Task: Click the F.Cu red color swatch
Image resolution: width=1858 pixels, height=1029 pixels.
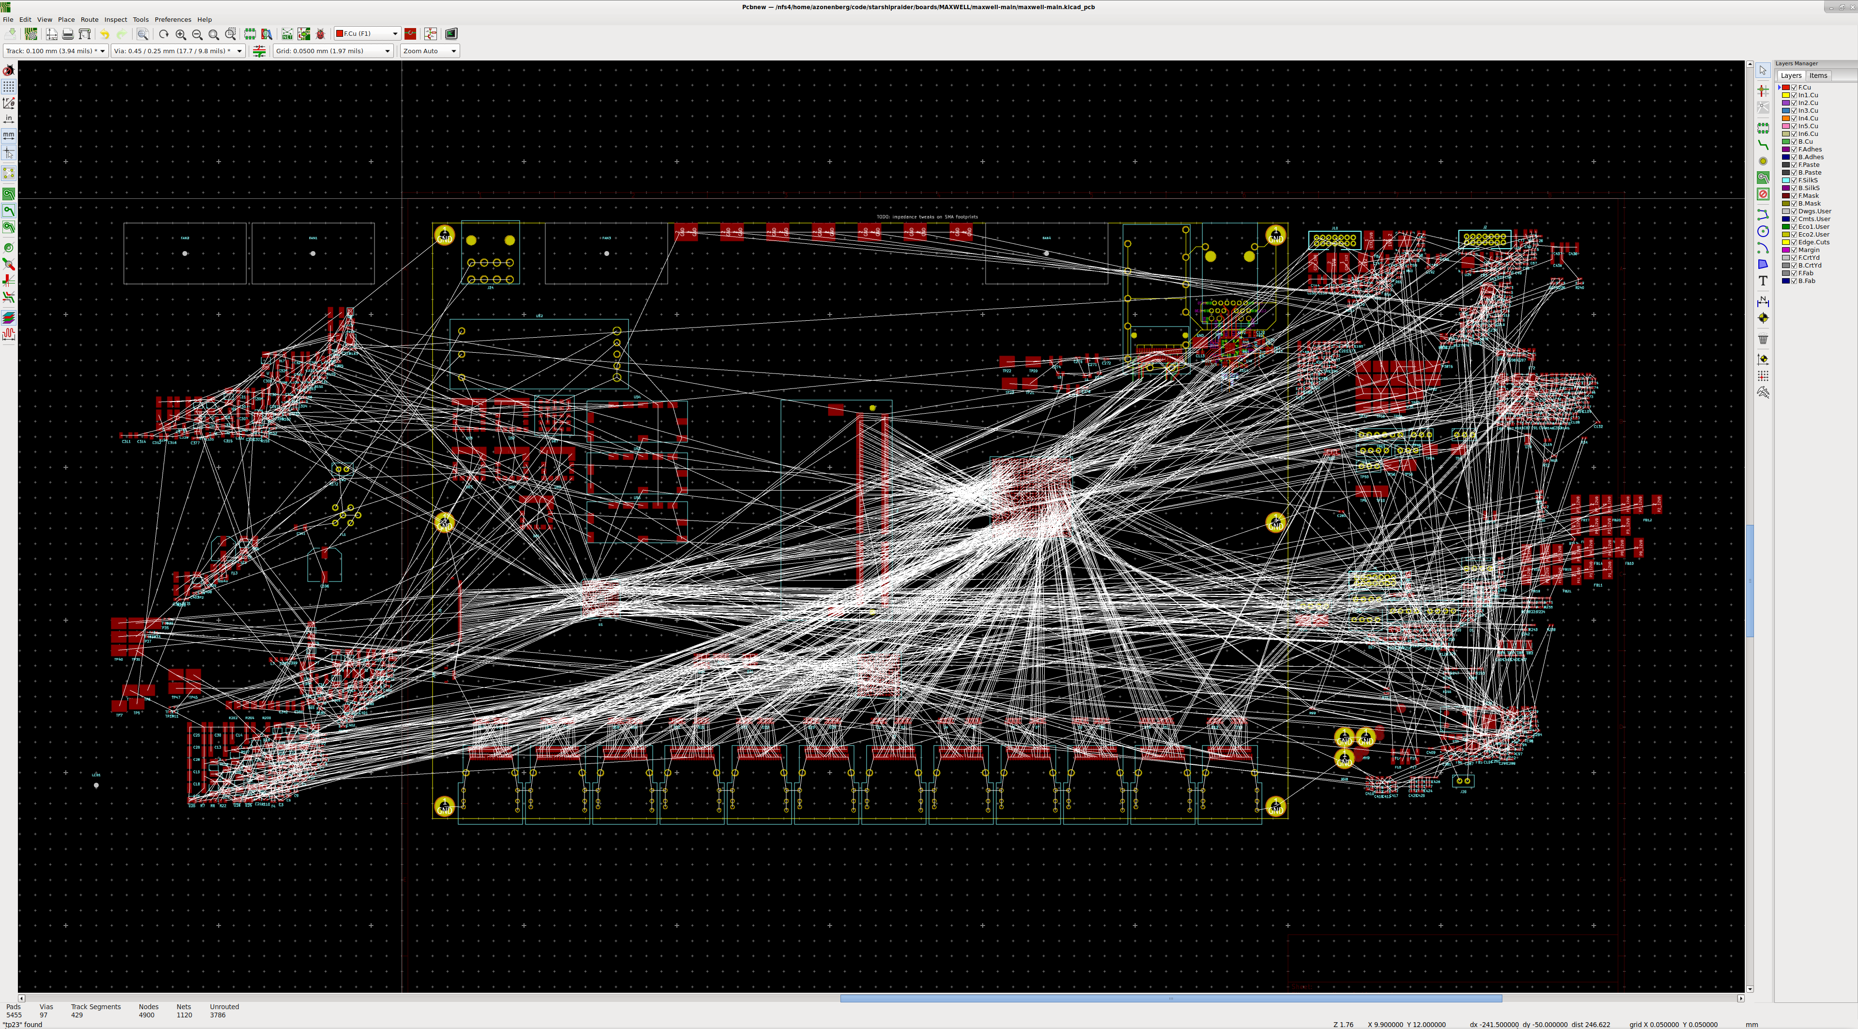Action: click(1786, 87)
